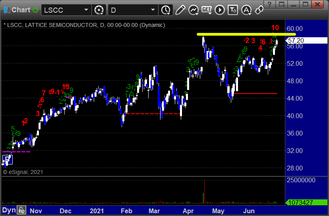Open the studies line-chart icon menu
The width and height of the screenshot is (329, 216).
pos(193,10)
